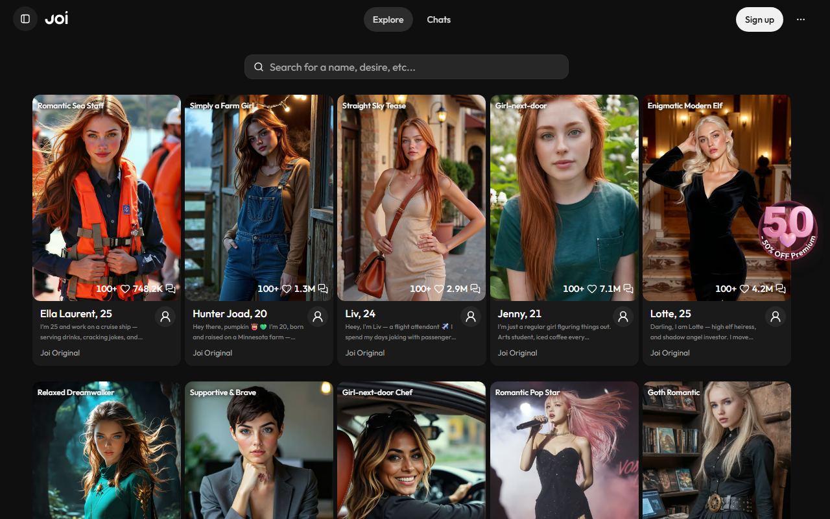
Task: Toggle the sidebar panel icon
Action: [25, 19]
